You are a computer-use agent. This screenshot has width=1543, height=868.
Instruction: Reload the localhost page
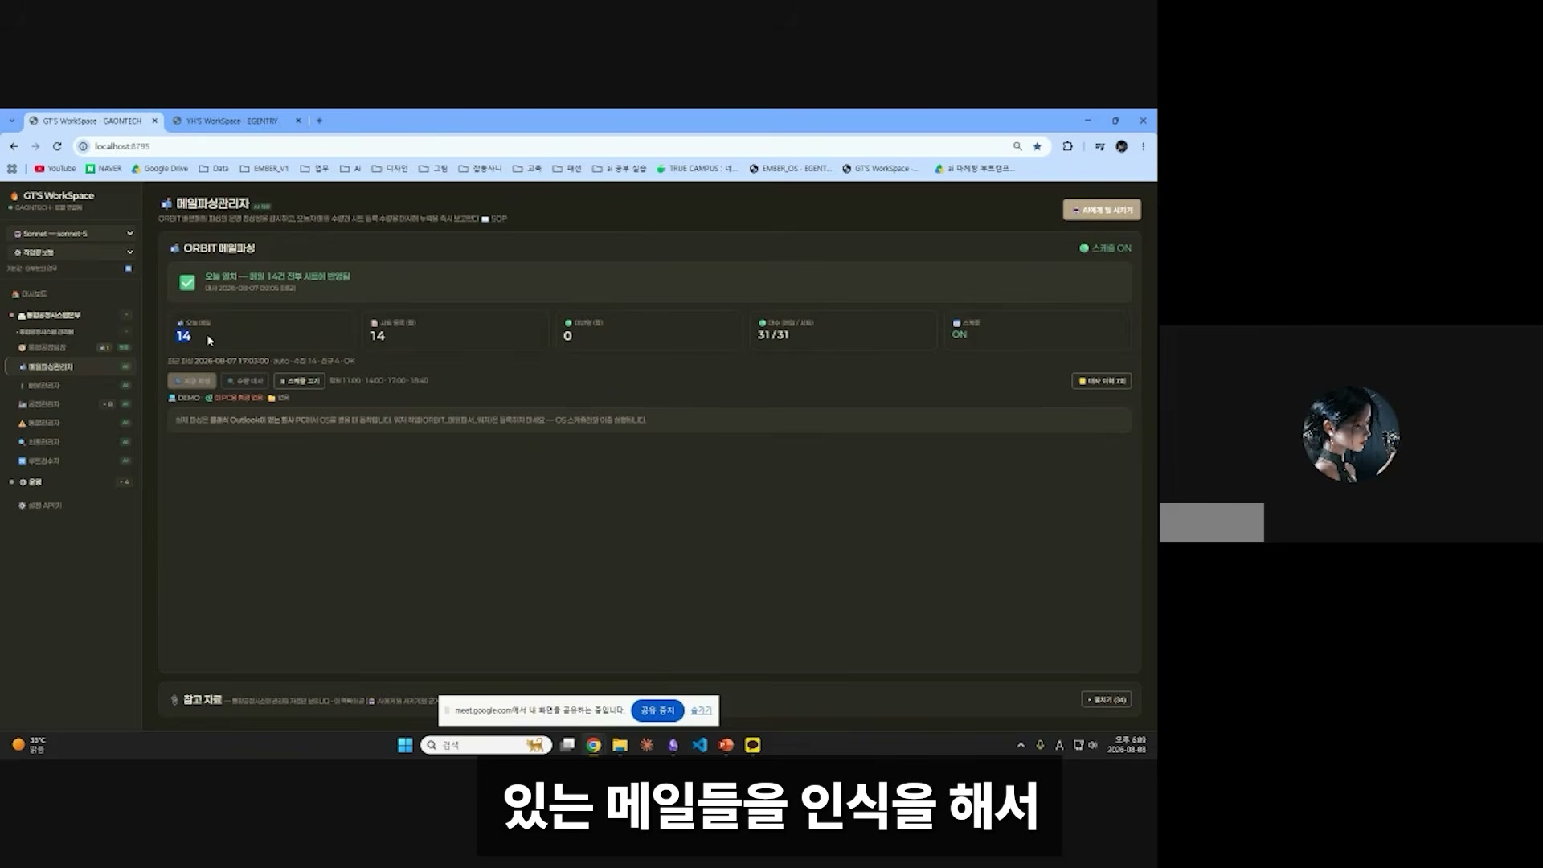[x=57, y=146]
